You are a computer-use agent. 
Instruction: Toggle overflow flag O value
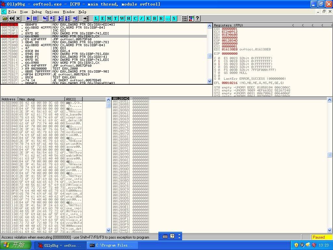(219, 79)
